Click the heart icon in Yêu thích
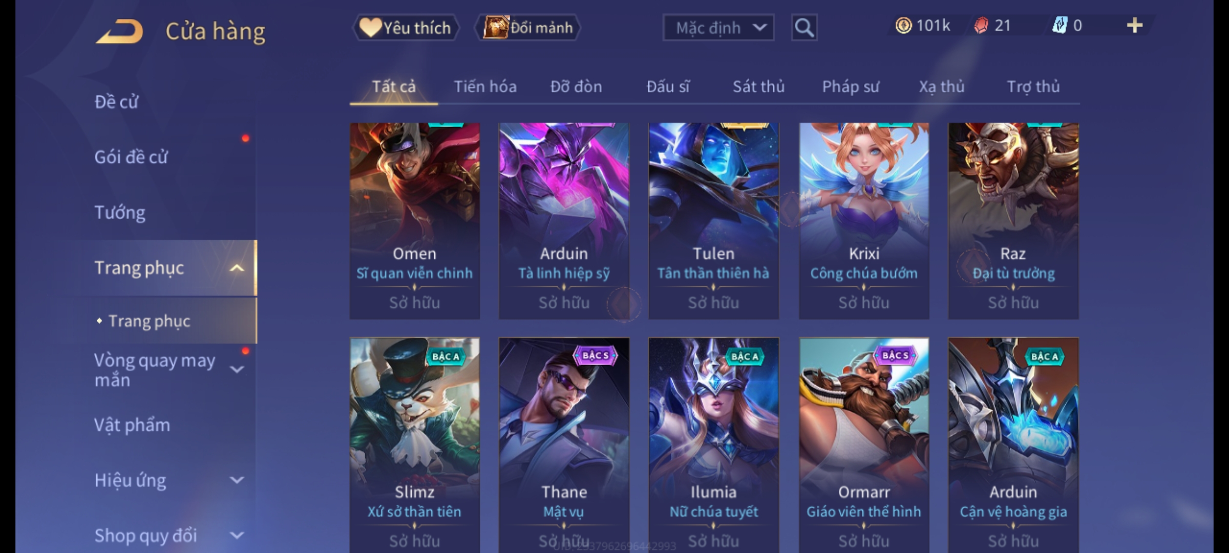The width and height of the screenshot is (1229, 553). (370, 27)
